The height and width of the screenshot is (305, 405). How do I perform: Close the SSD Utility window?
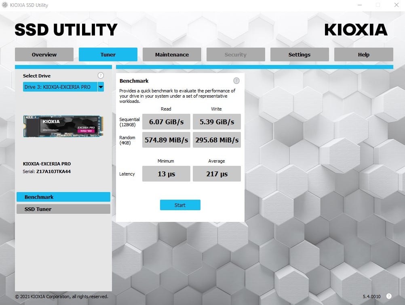click(x=396, y=5)
